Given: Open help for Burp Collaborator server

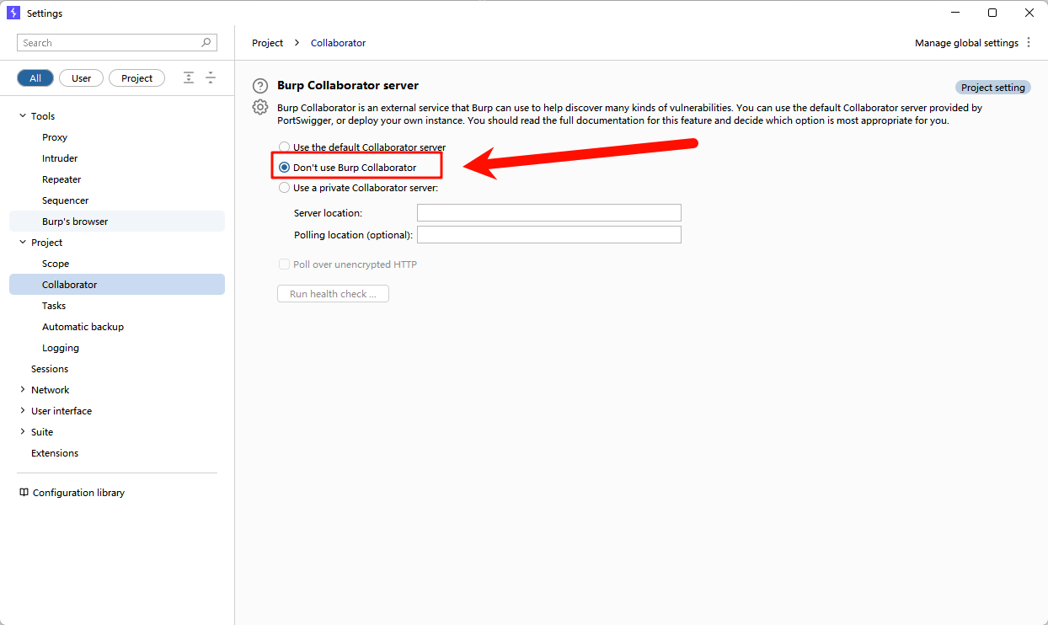Looking at the screenshot, I should click(260, 86).
